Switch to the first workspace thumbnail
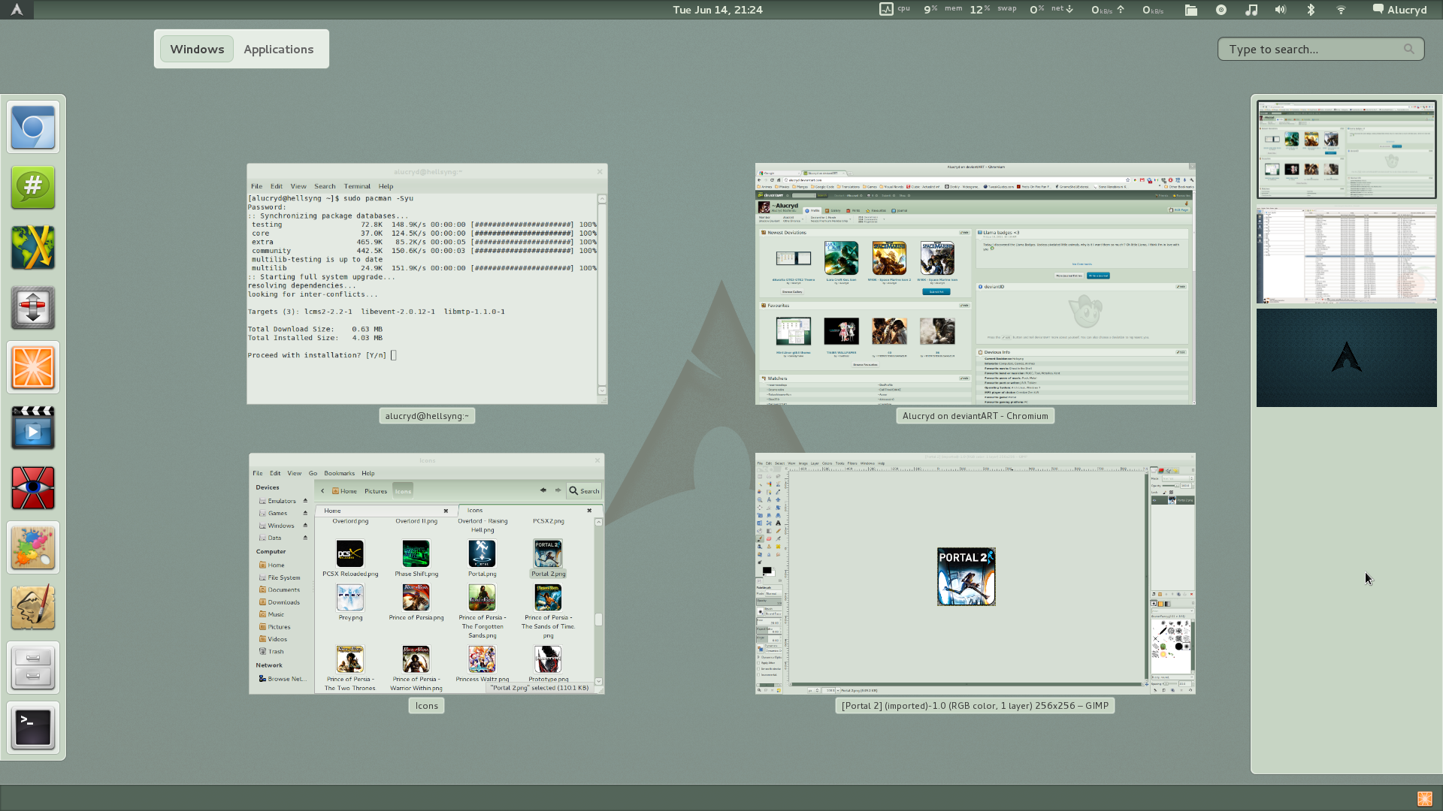 [1346, 149]
